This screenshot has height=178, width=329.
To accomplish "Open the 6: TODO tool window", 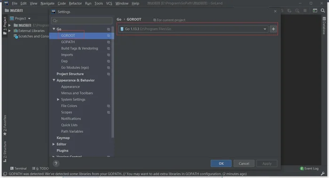I will click(x=40, y=168).
